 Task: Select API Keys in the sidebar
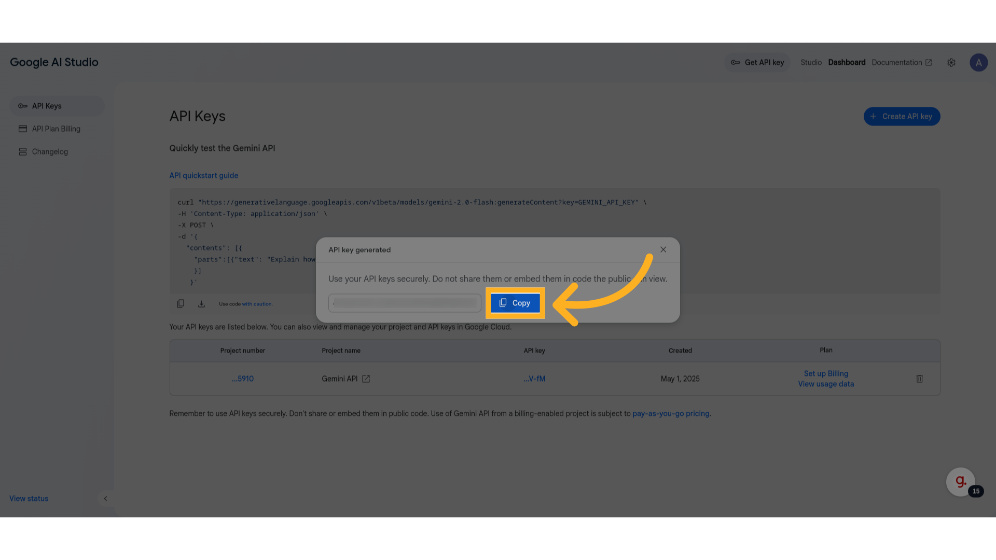pos(57,106)
